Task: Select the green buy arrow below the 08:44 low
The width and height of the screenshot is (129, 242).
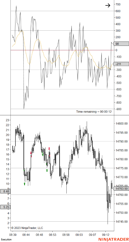Action: point(24,184)
